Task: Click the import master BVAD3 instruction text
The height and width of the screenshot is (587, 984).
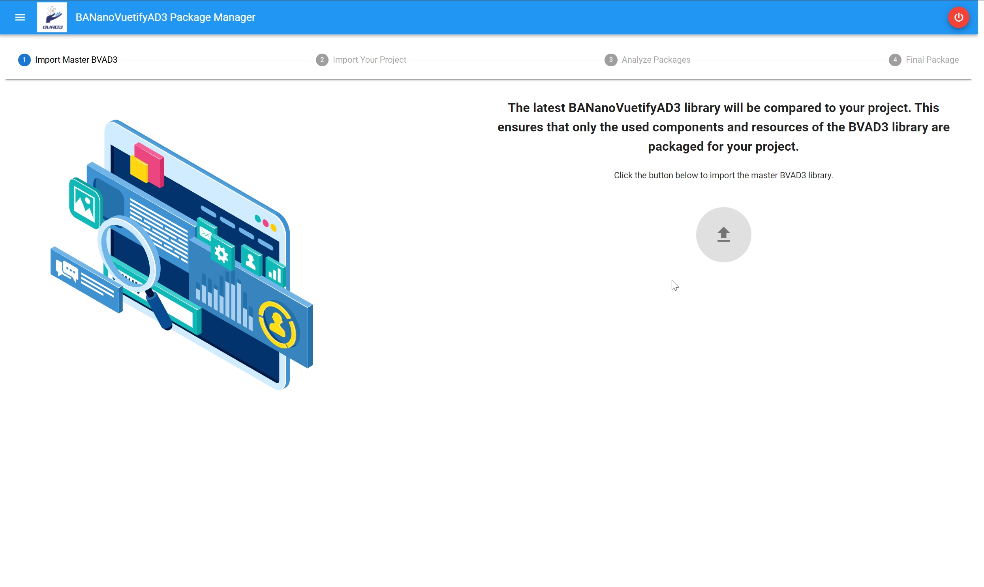Action: (x=723, y=175)
